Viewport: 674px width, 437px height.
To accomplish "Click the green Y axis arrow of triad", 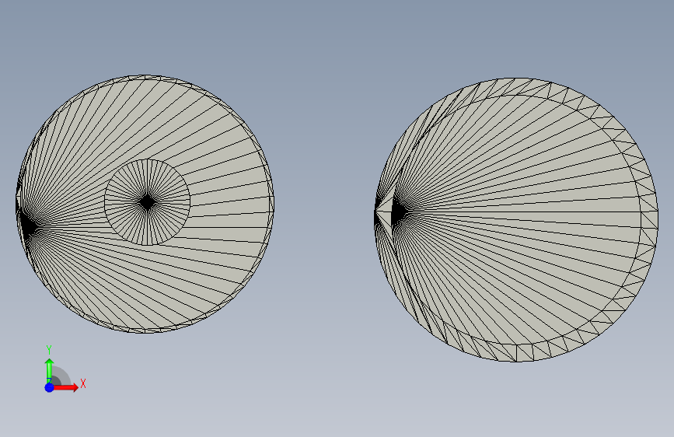I will click(x=49, y=371).
